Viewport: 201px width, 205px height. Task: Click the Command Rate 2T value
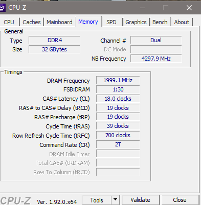coord(118,144)
